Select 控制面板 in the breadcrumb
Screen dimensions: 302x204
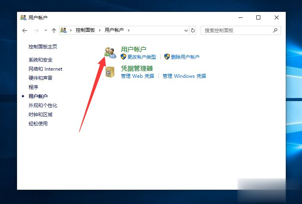(x=85, y=30)
